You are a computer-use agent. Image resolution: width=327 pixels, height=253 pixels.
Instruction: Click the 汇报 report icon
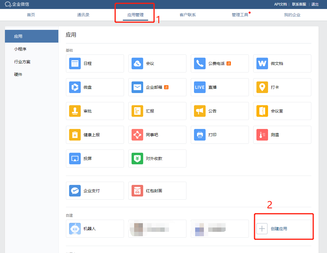[x=137, y=111]
